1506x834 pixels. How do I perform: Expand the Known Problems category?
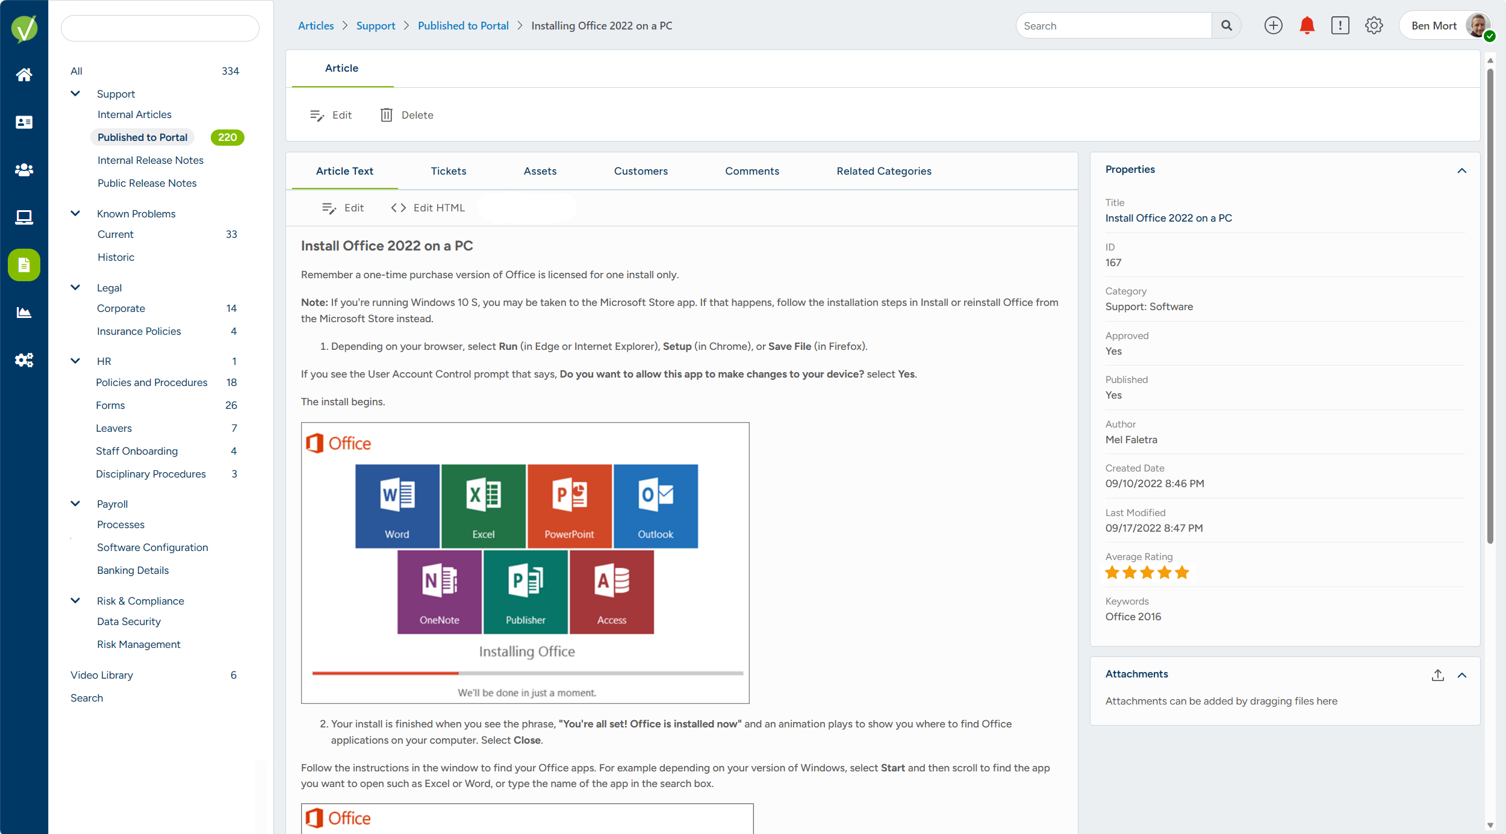pos(75,213)
